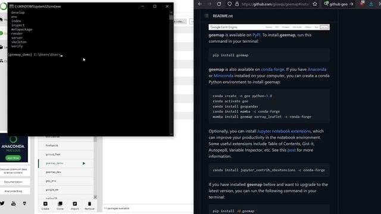Viewport: 381px width, 214px height.
Task: Remove the selected environment
Action: click(89, 206)
